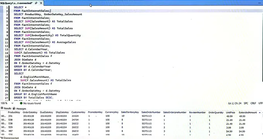Viewport: 263px width, 139px height.
Task: Pin the SQLQuery1 tab with the pin icon
Action: pyautogui.click(x=36, y=3)
